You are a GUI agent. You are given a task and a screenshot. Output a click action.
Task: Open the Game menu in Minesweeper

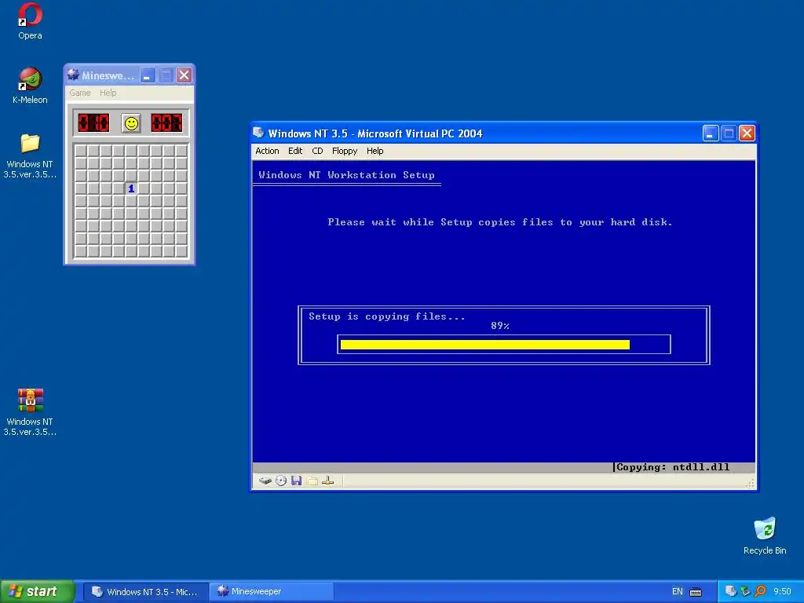pyautogui.click(x=80, y=93)
